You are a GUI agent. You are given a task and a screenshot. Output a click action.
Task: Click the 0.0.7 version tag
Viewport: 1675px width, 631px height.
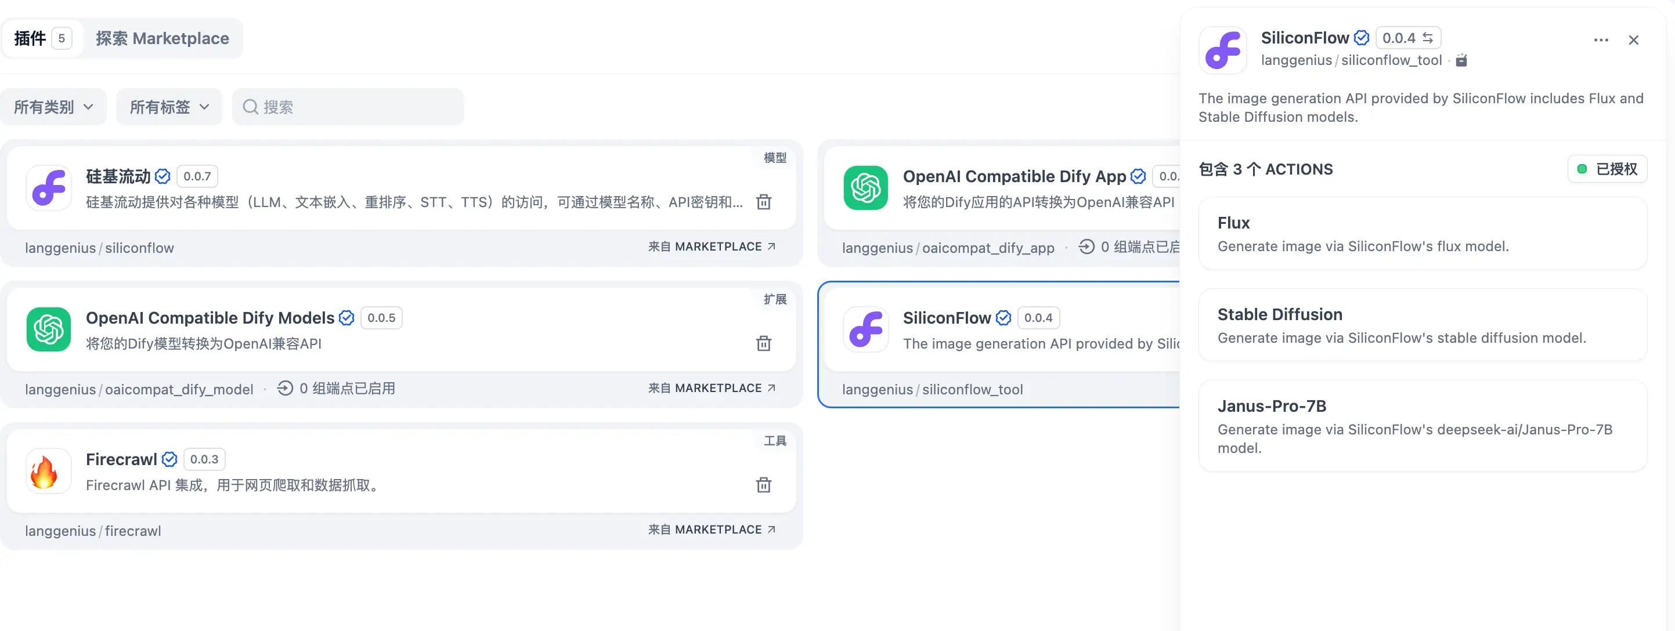coord(197,176)
